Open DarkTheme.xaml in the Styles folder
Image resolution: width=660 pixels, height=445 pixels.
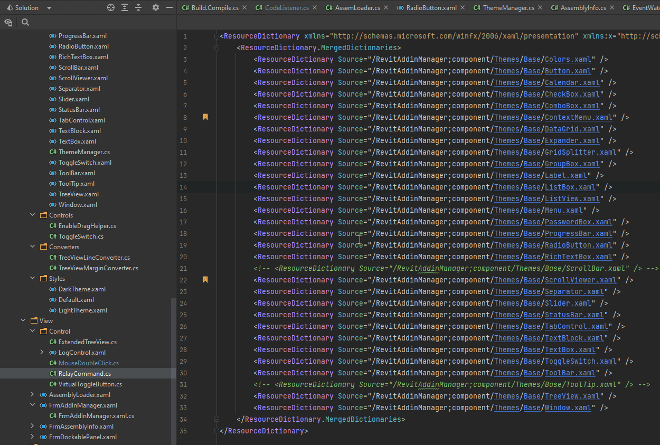click(82, 289)
